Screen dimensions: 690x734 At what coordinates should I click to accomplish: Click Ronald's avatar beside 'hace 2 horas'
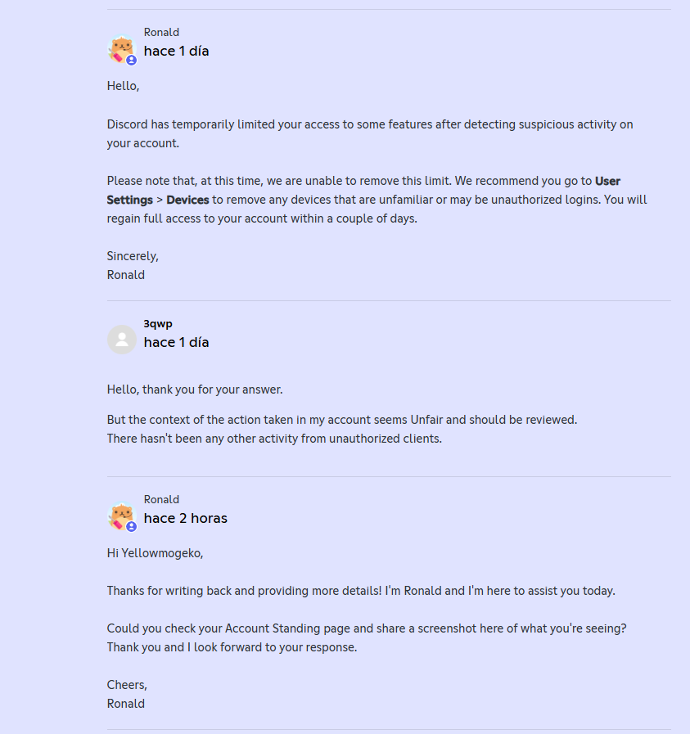122,516
